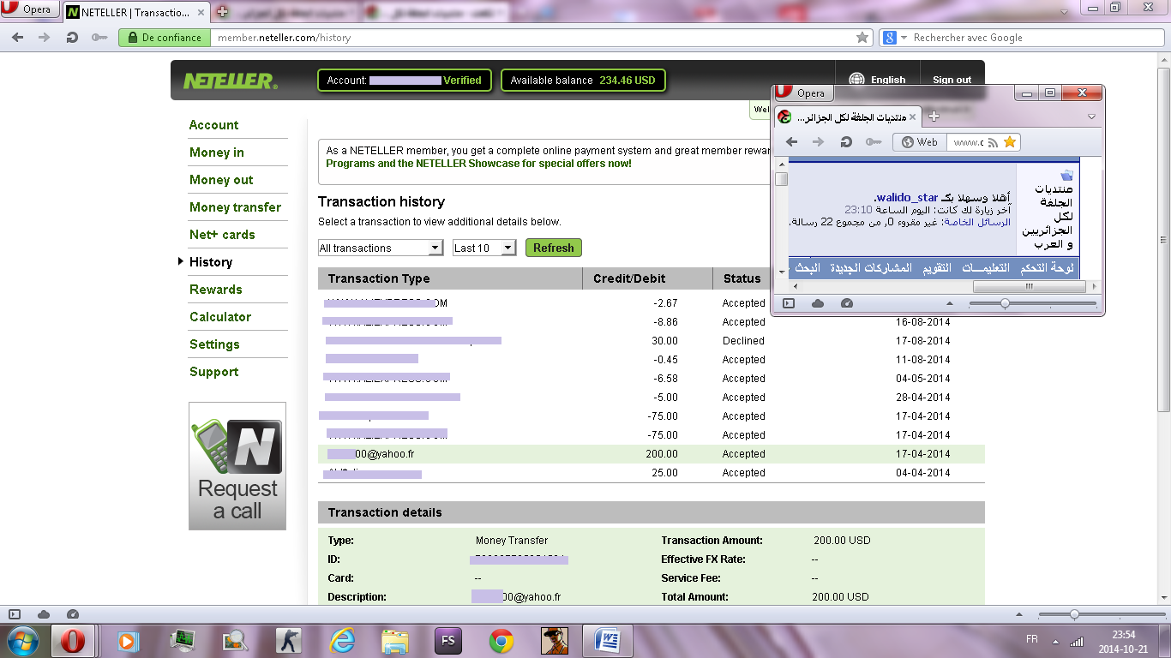Viewport: 1171px width, 658px height.
Task: Select the 200.00 yahoo.fr transaction row
Action: click(x=651, y=454)
